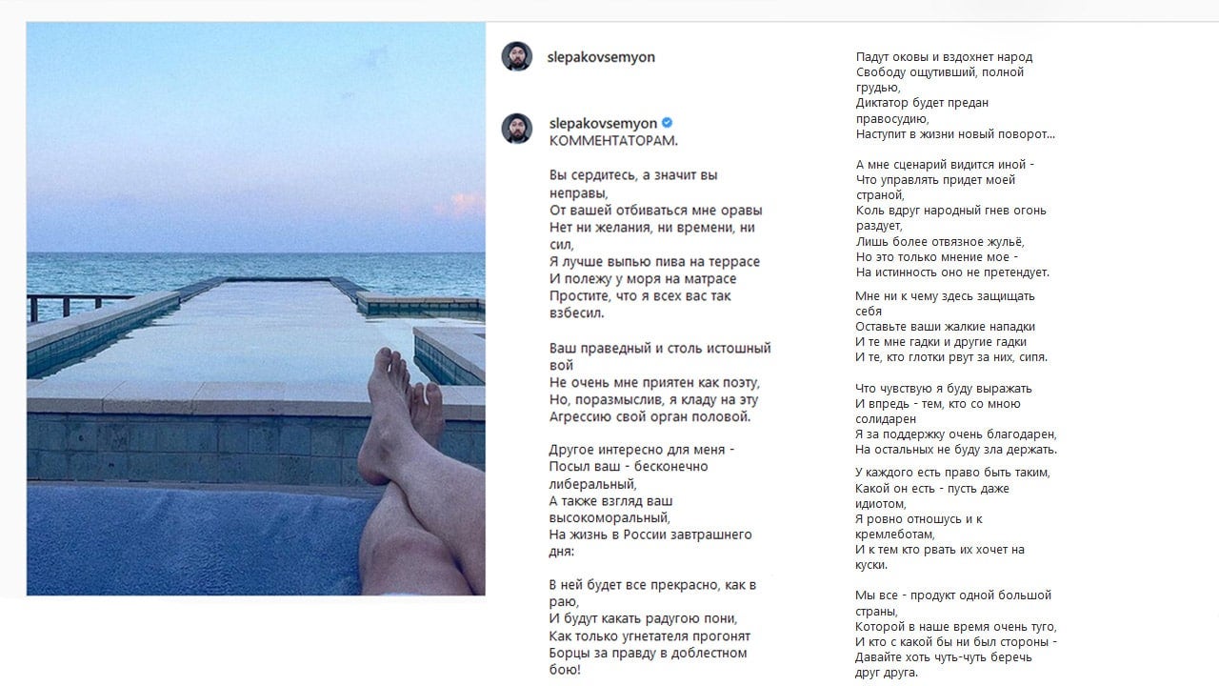
Task: Click the line "И кто с какой бы ни был стороны -"
Action: (x=956, y=642)
